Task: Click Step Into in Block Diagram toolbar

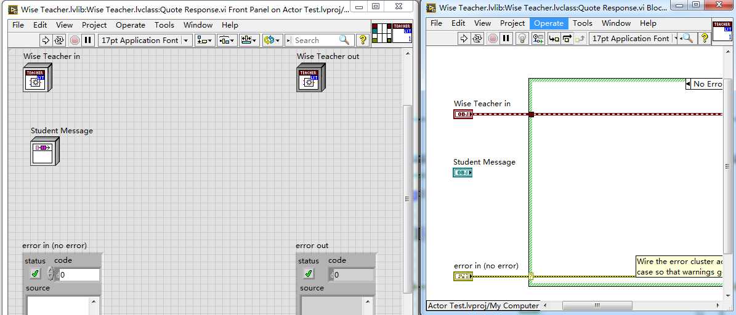Action: (554, 39)
